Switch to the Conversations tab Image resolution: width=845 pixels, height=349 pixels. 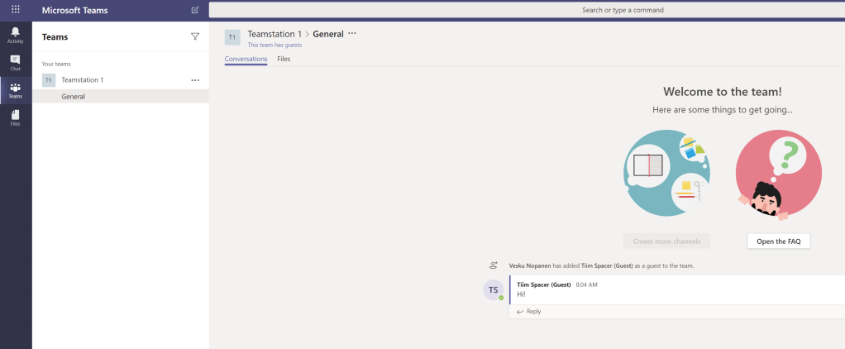point(246,59)
